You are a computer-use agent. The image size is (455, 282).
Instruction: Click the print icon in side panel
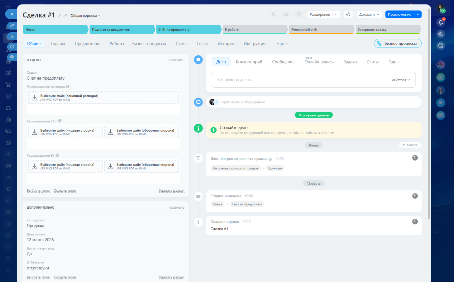click(12, 57)
